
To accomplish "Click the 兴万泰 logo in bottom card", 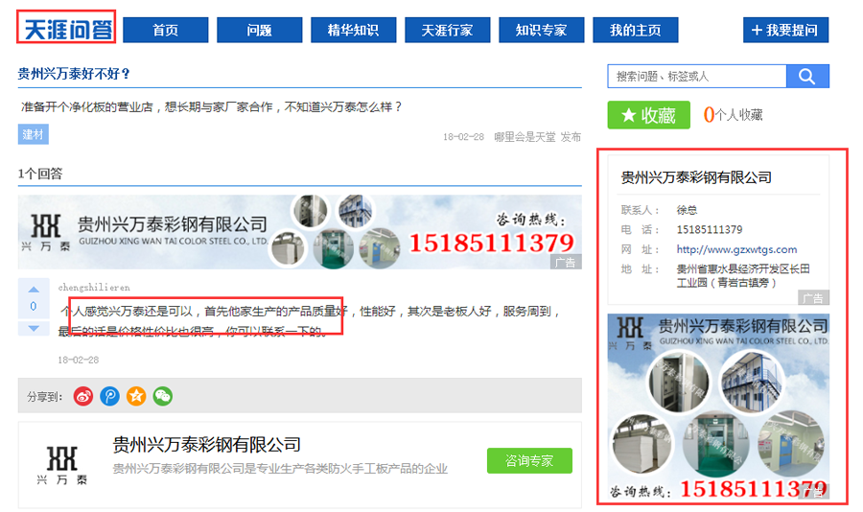I will click(61, 465).
